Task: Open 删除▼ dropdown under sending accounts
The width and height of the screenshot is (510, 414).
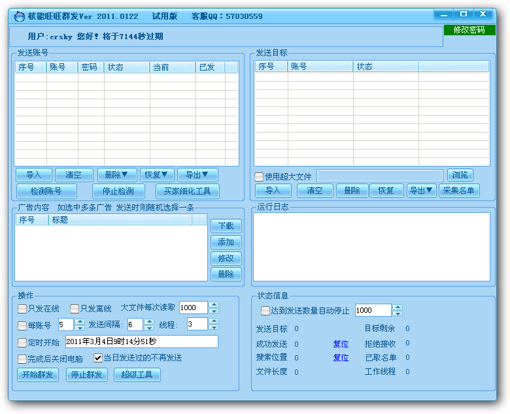Action: tap(116, 175)
